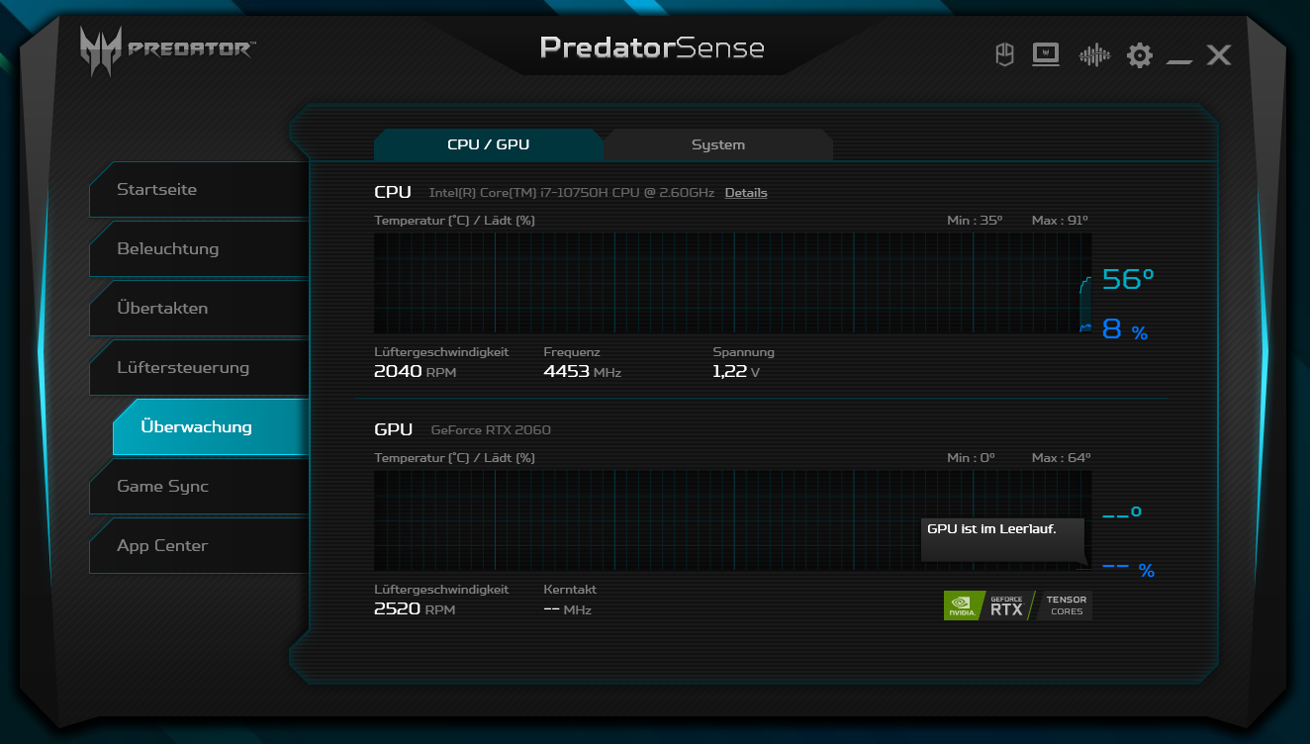Click the CPU section heading
This screenshot has height=744, width=1310.
click(x=393, y=192)
